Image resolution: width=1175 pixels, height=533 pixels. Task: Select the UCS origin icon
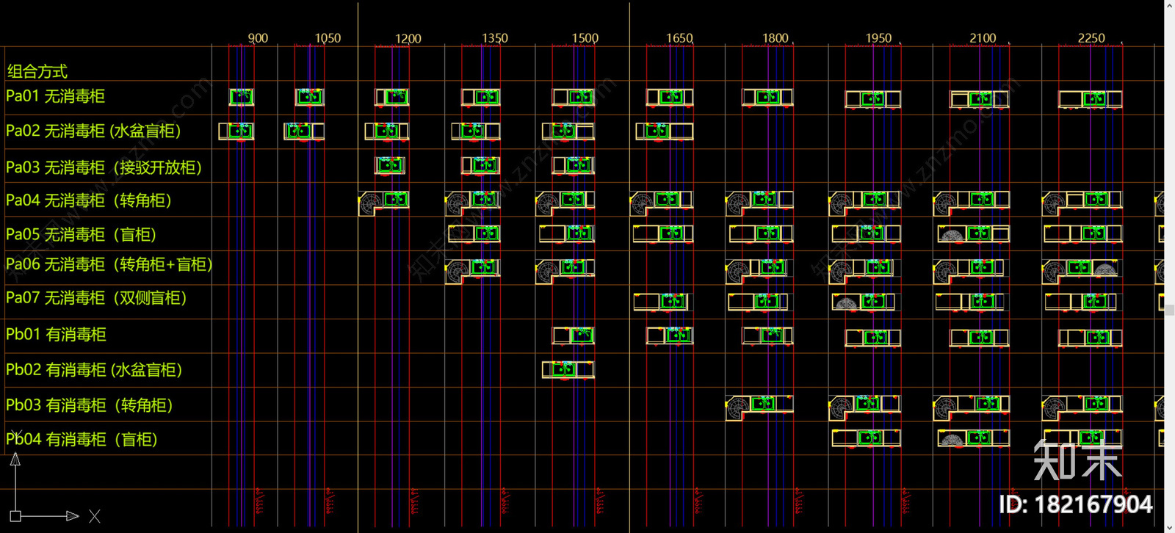pos(15,516)
